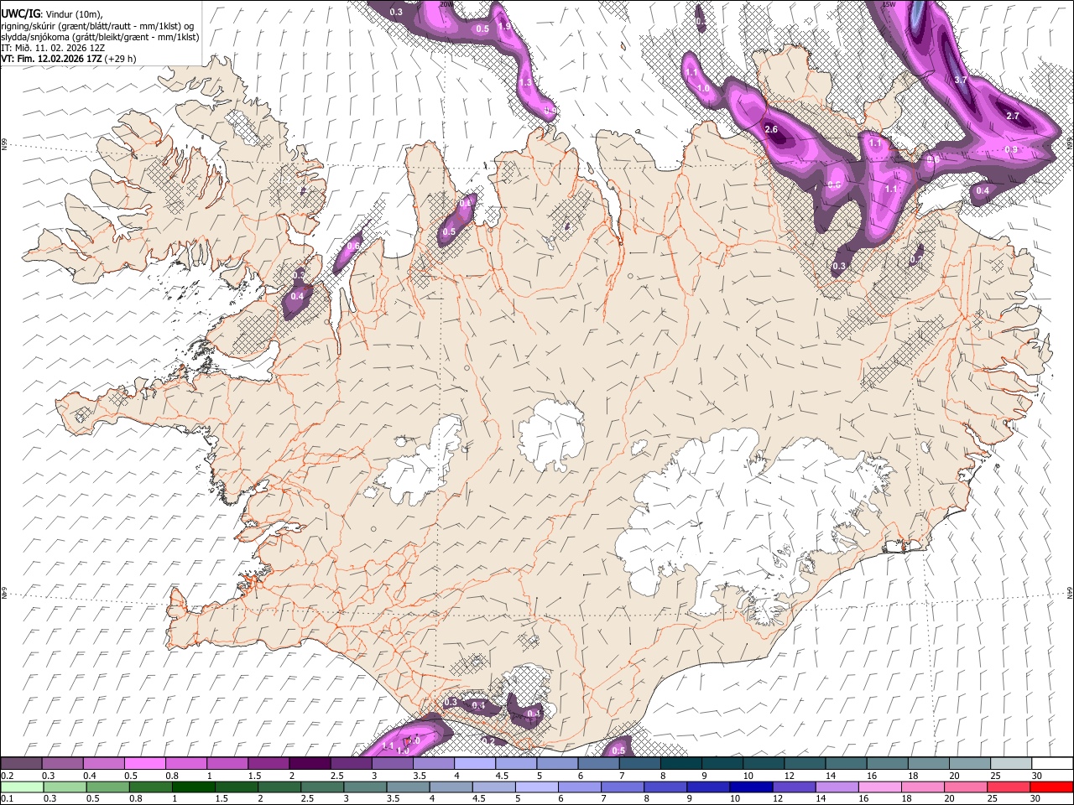Pick the bright pink snow swatch labeled 0.5
This screenshot has width=1074, height=805.
pos(144,763)
